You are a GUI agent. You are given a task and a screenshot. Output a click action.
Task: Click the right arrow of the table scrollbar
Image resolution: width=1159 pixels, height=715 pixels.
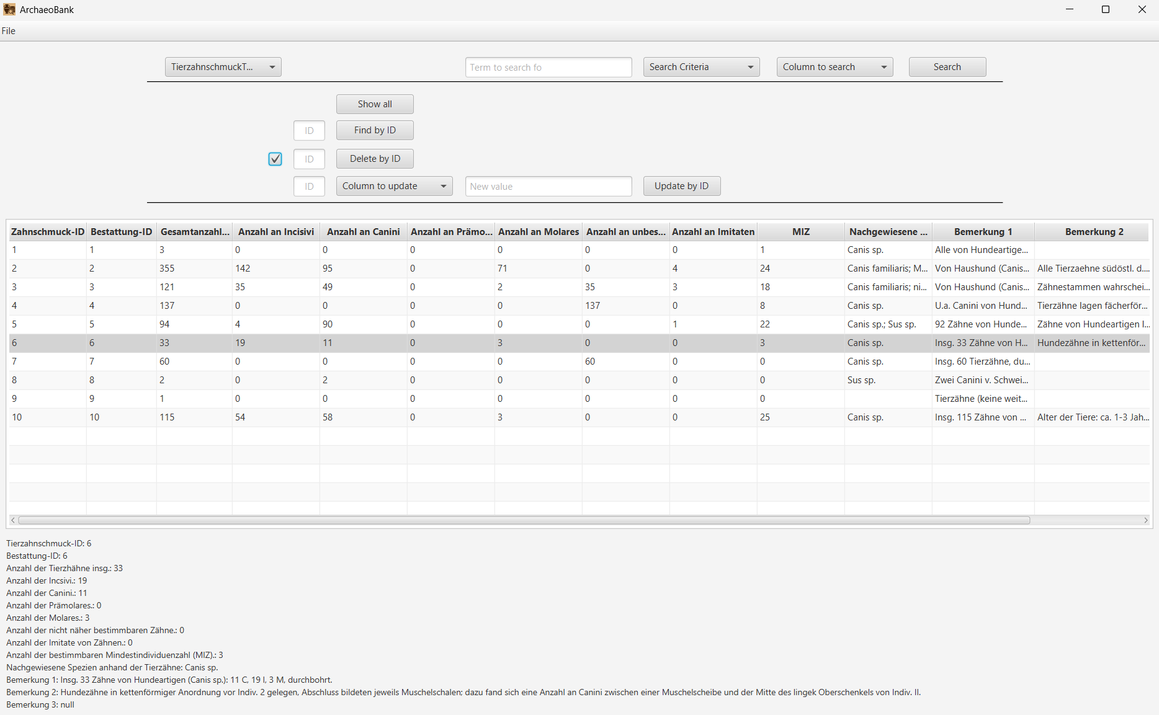(x=1145, y=520)
